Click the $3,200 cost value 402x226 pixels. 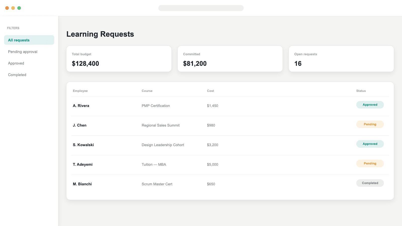213,145
